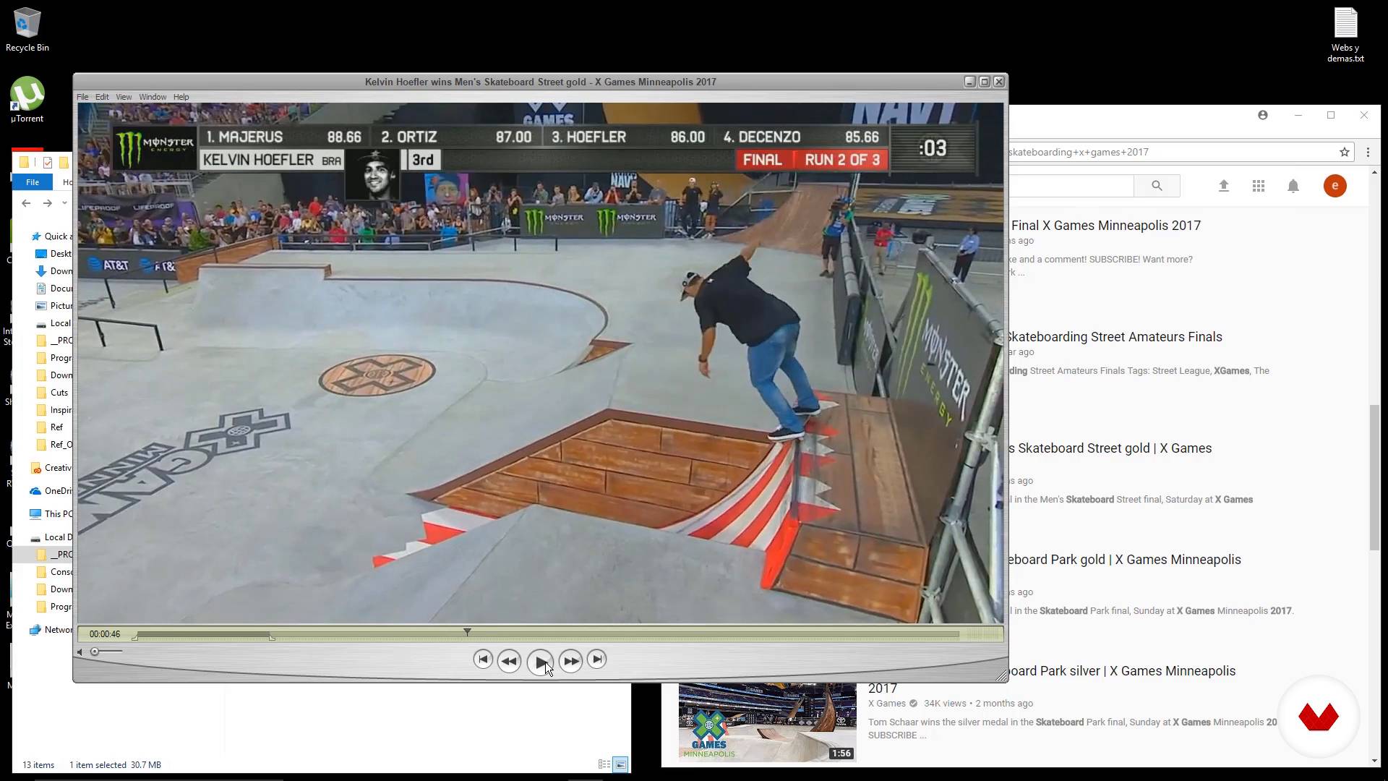Click the fast-forward button in player
Screen dimensions: 1388x781
click(x=570, y=661)
